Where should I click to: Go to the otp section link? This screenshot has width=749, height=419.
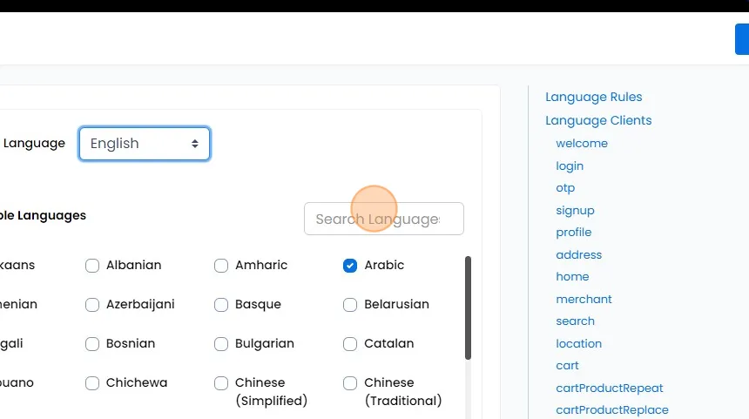click(565, 188)
